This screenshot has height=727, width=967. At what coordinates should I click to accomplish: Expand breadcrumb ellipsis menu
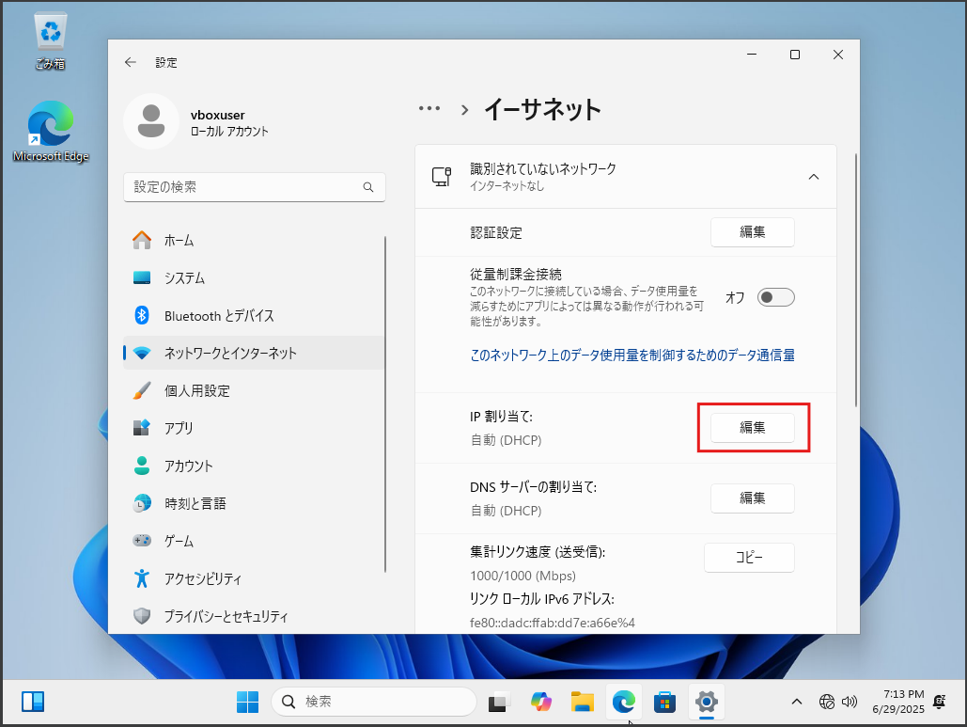click(429, 108)
